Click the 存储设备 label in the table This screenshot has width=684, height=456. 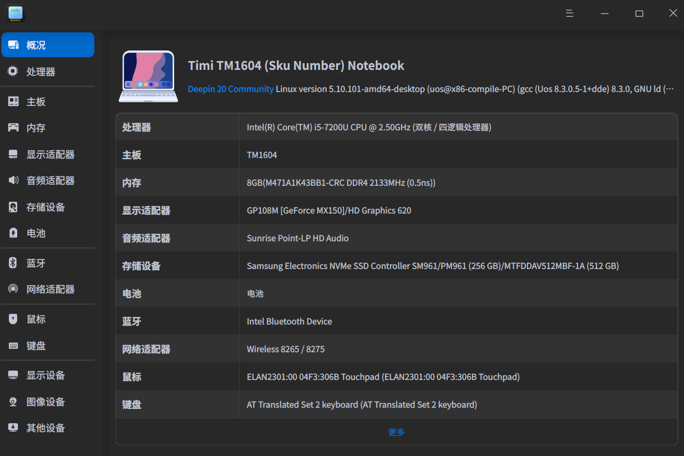(x=141, y=266)
